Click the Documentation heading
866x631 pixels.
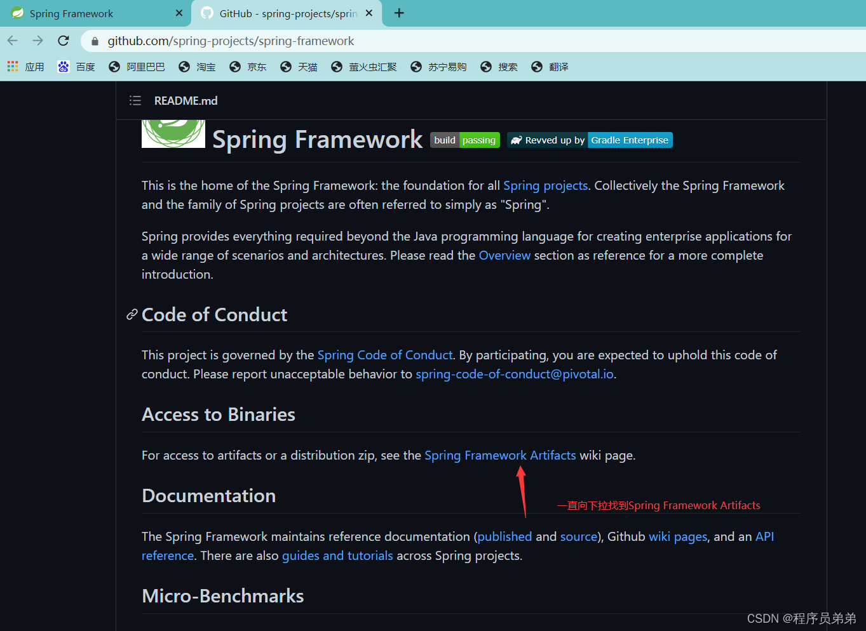click(208, 496)
